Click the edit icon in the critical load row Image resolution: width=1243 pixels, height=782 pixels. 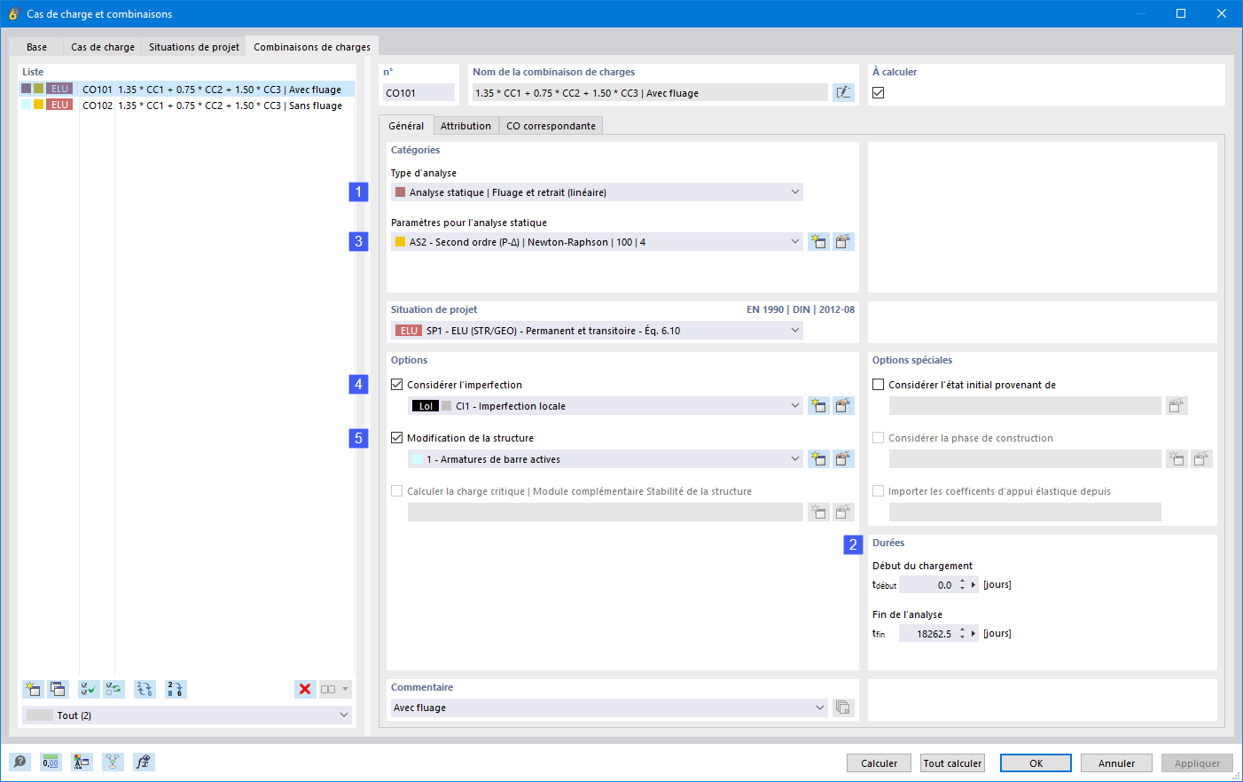click(x=843, y=512)
